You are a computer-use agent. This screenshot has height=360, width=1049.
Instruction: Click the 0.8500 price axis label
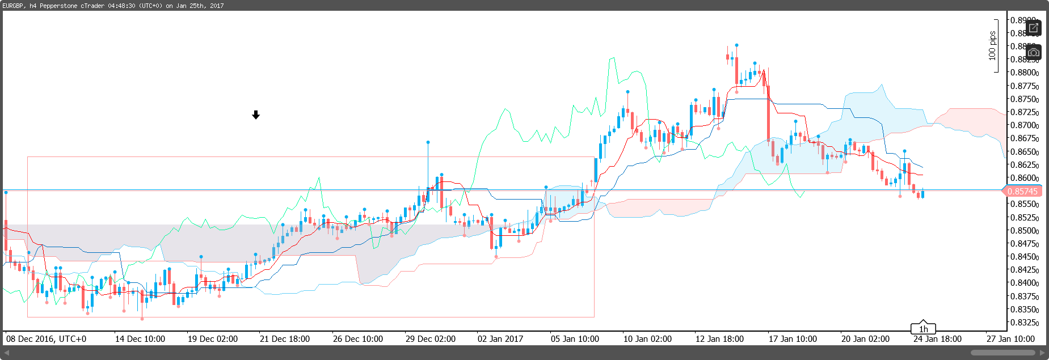(1025, 231)
